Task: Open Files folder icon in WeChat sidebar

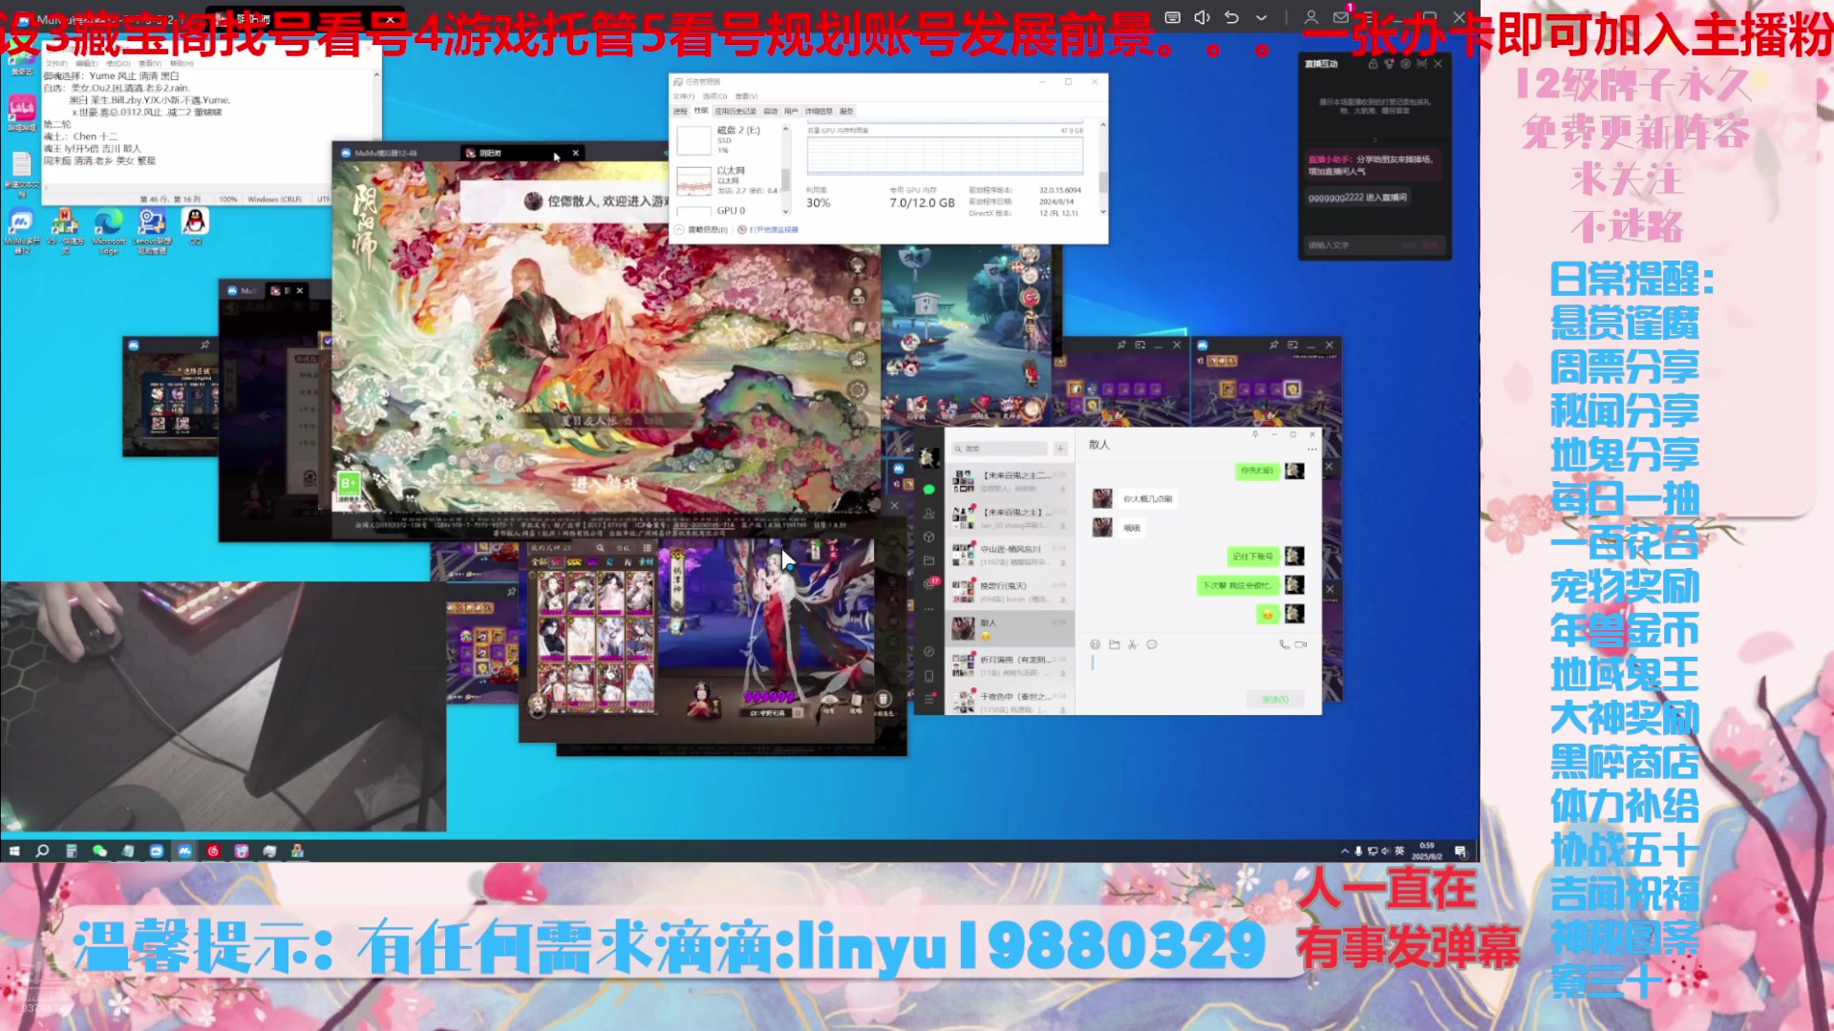Action: [x=928, y=560]
